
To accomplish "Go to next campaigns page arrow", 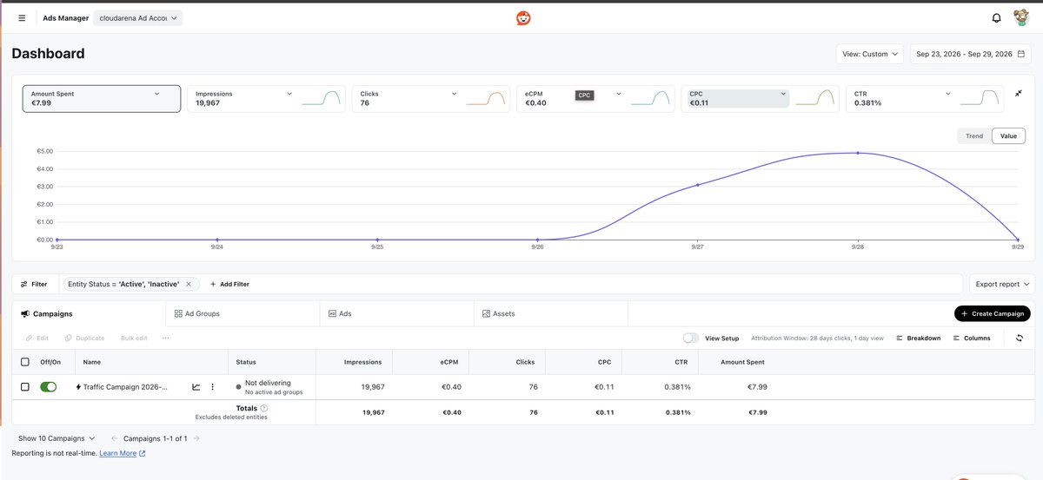I will pyautogui.click(x=196, y=438).
